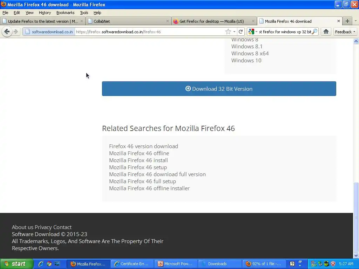Click the 5:27 AM system clock

click(346, 264)
